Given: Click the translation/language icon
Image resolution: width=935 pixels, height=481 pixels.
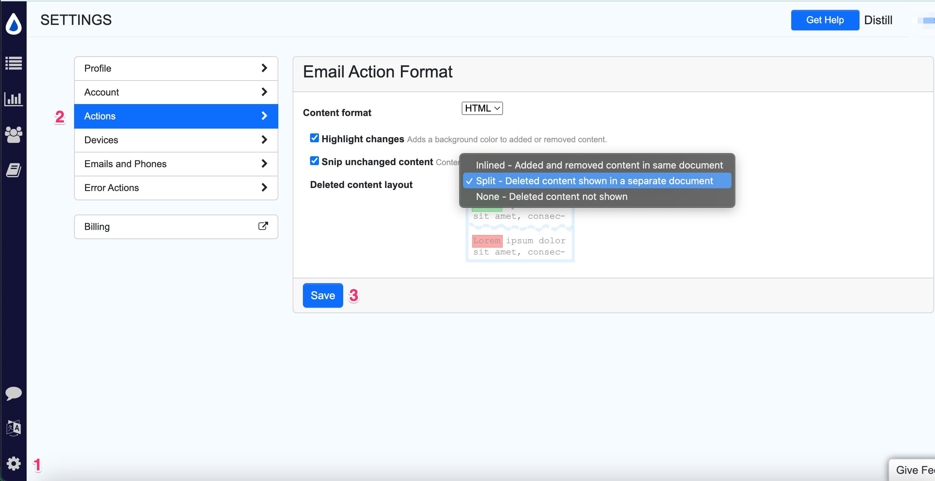Looking at the screenshot, I should pos(14,428).
